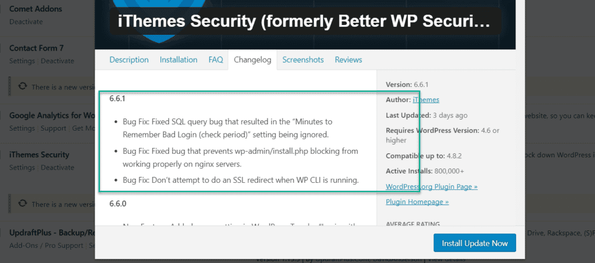Open the iThemes author link
The width and height of the screenshot is (595, 263).
(426, 100)
